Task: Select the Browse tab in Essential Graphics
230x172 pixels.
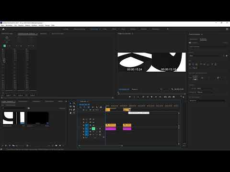Action: 194,39
